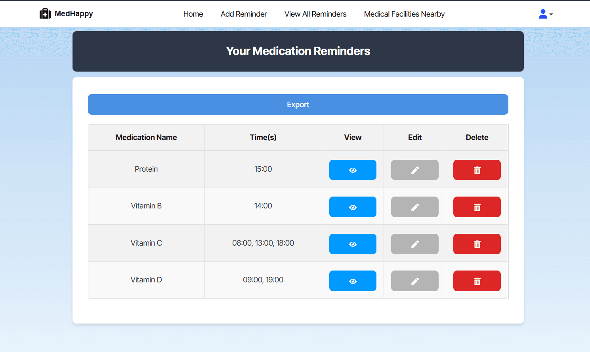Screen dimensions: 590x352
Task: Open the eye icon for Vitamin B
Action: [x=353, y=207]
